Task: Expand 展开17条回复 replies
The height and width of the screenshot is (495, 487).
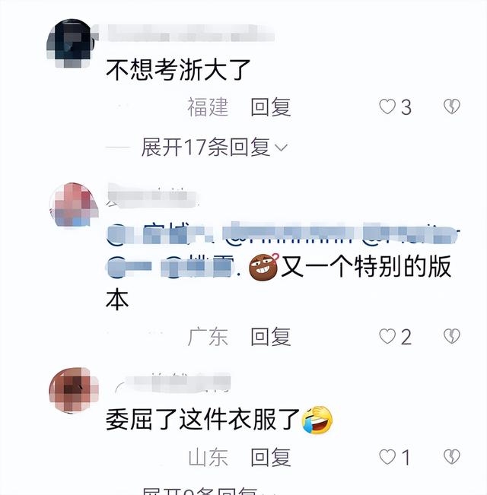Action: [206, 147]
